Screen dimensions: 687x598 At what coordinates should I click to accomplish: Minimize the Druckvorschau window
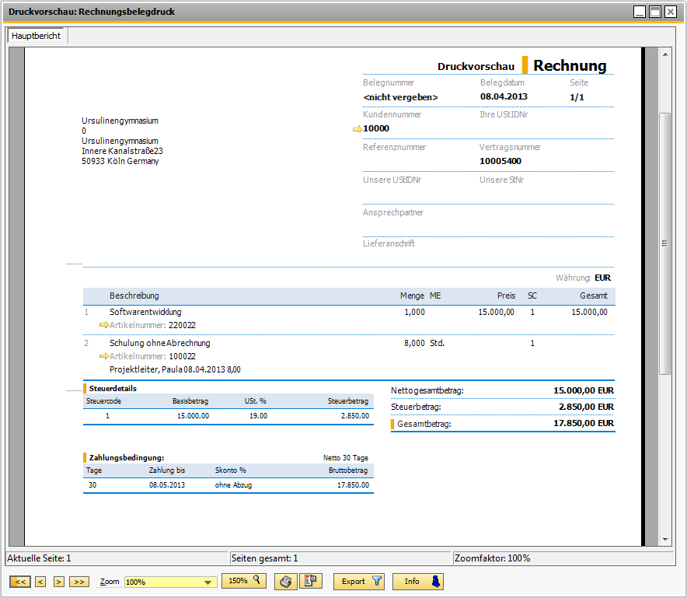pyautogui.click(x=640, y=12)
